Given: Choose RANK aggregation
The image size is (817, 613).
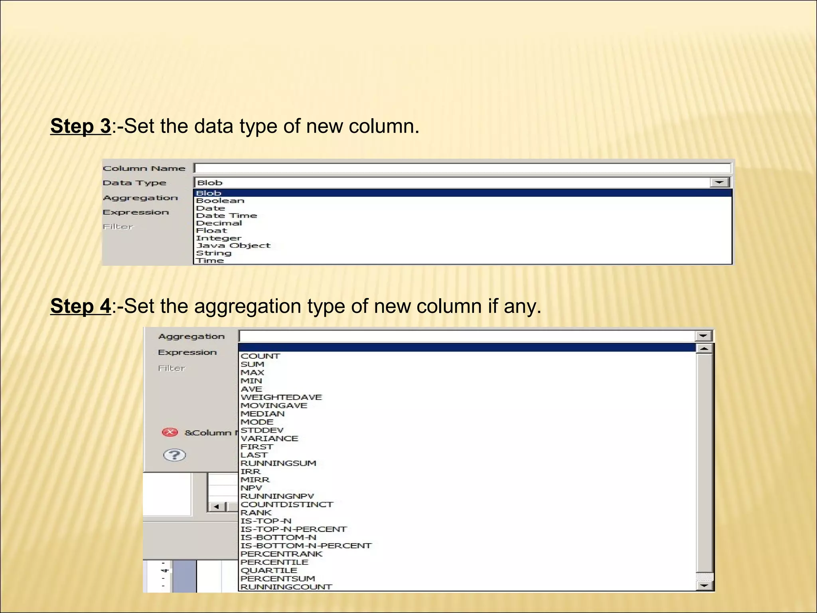Looking at the screenshot, I should tap(467, 513).
